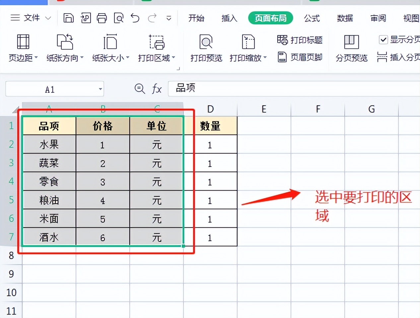Toggle the 显示分页 checkbox
This screenshot has width=420, height=318.
383,40
